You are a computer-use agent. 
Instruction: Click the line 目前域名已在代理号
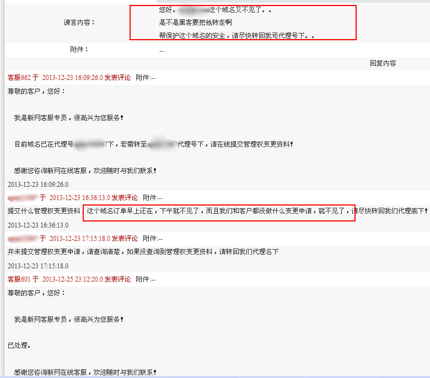click(x=154, y=144)
